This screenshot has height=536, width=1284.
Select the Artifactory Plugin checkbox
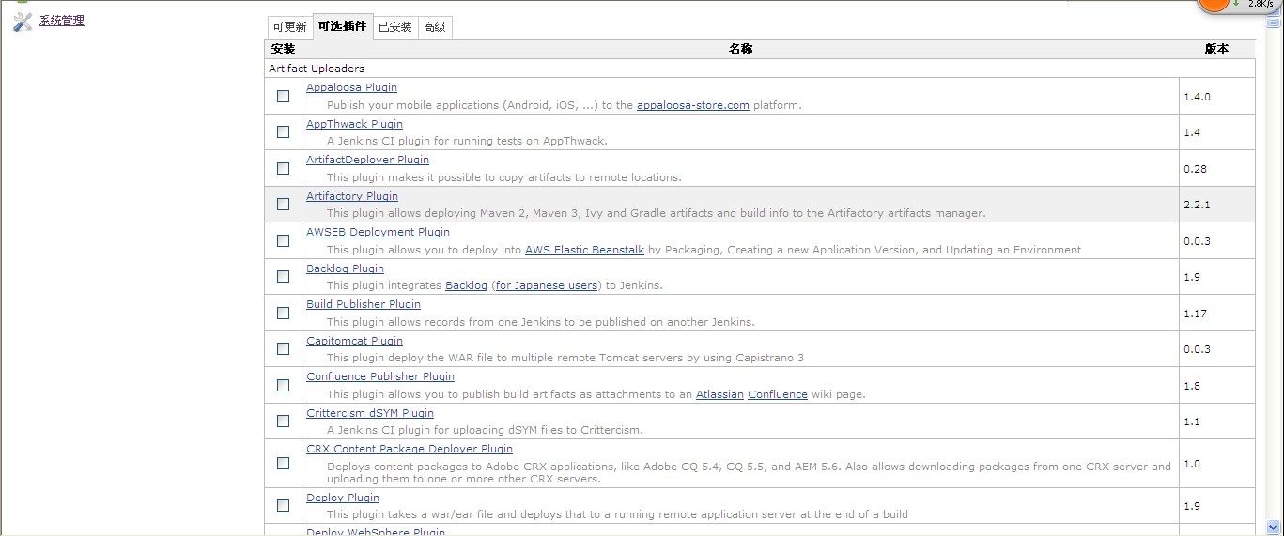(x=284, y=204)
